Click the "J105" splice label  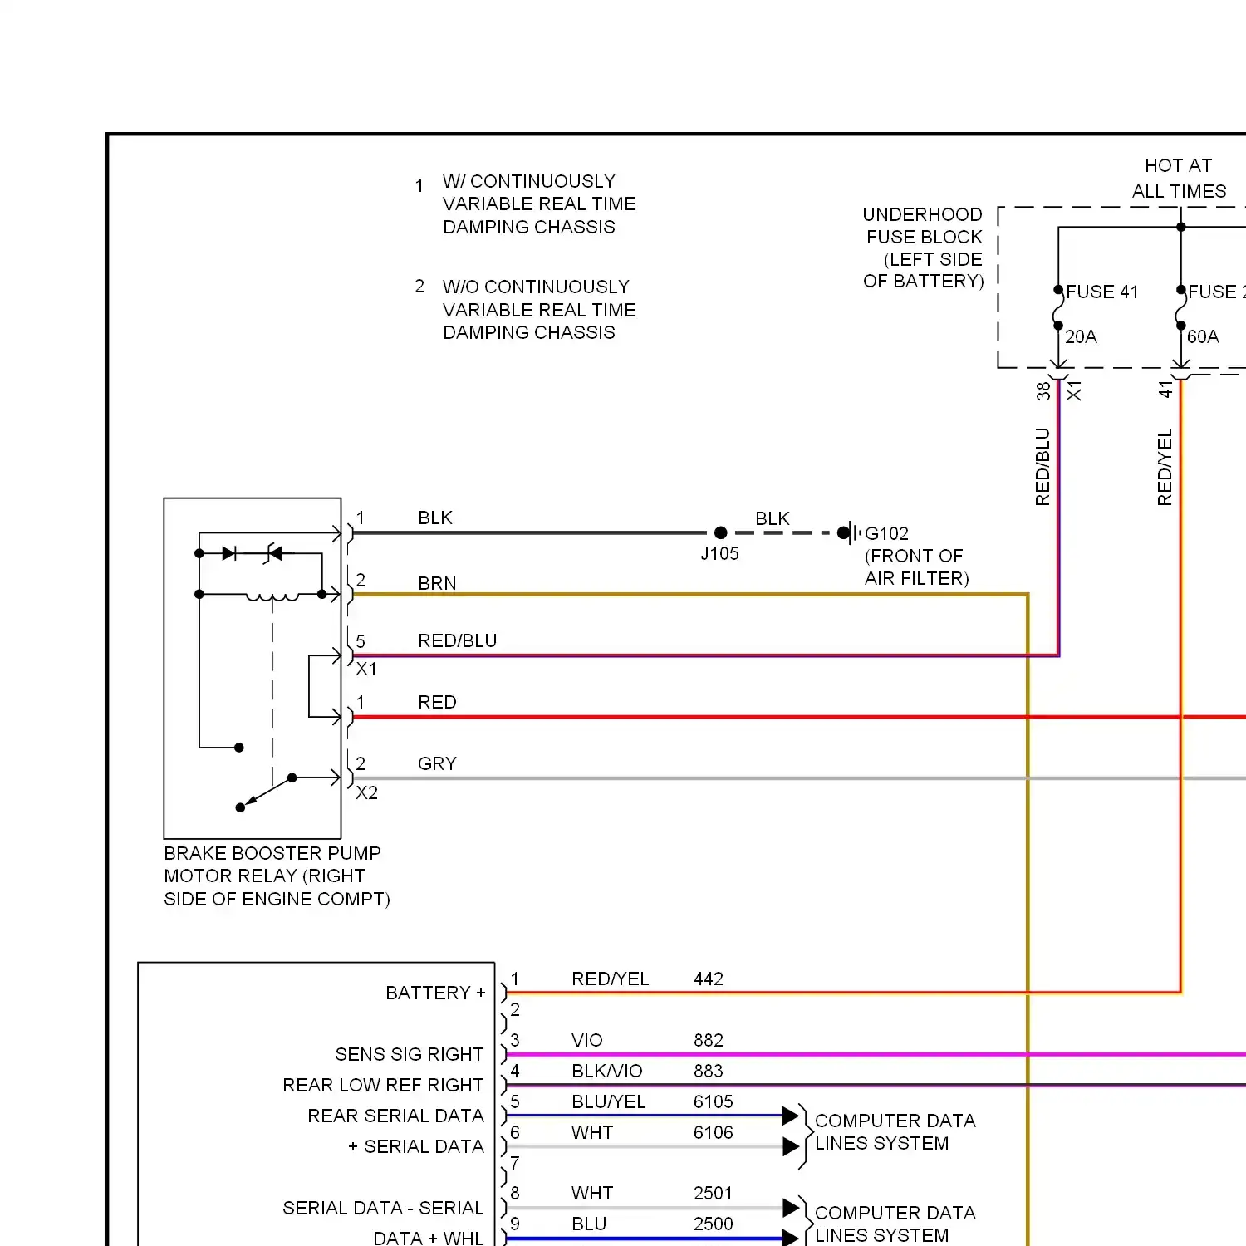[x=719, y=553]
